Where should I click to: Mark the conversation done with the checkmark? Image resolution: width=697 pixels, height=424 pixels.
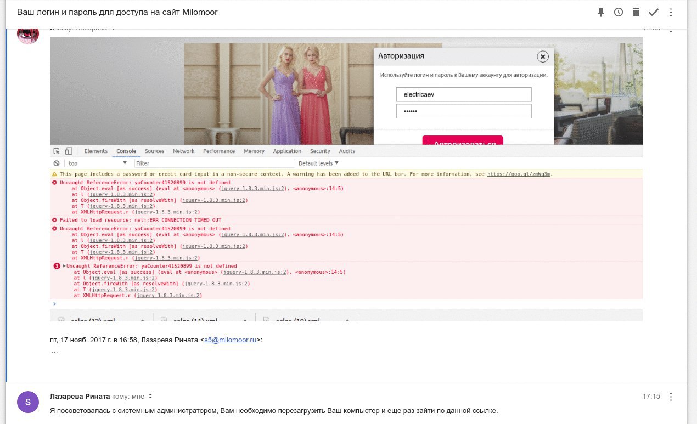pyautogui.click(x=654, y=12)
